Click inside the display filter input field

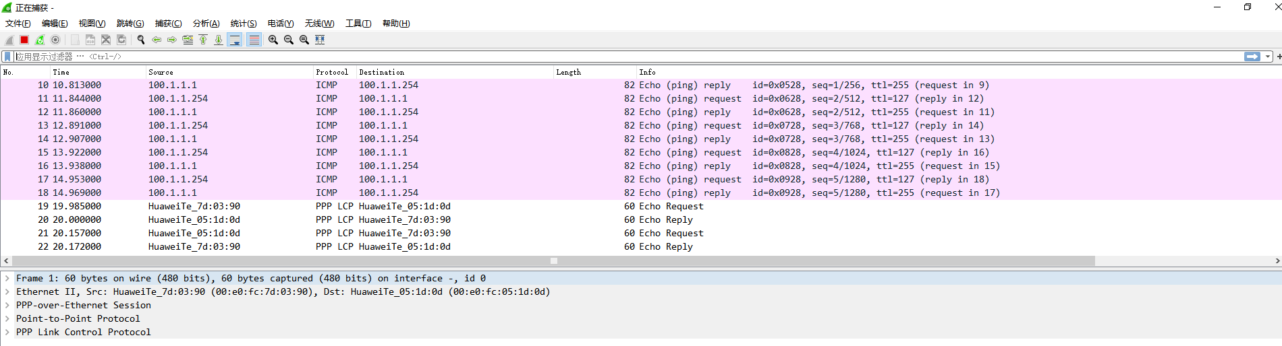[x=628, y=57]
